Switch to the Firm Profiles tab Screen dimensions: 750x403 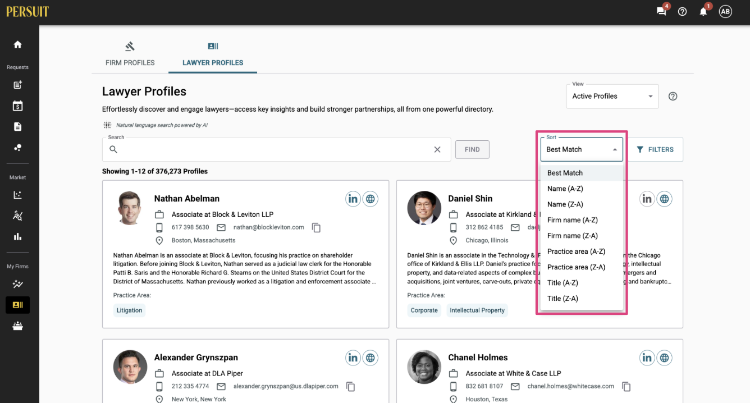130,54
